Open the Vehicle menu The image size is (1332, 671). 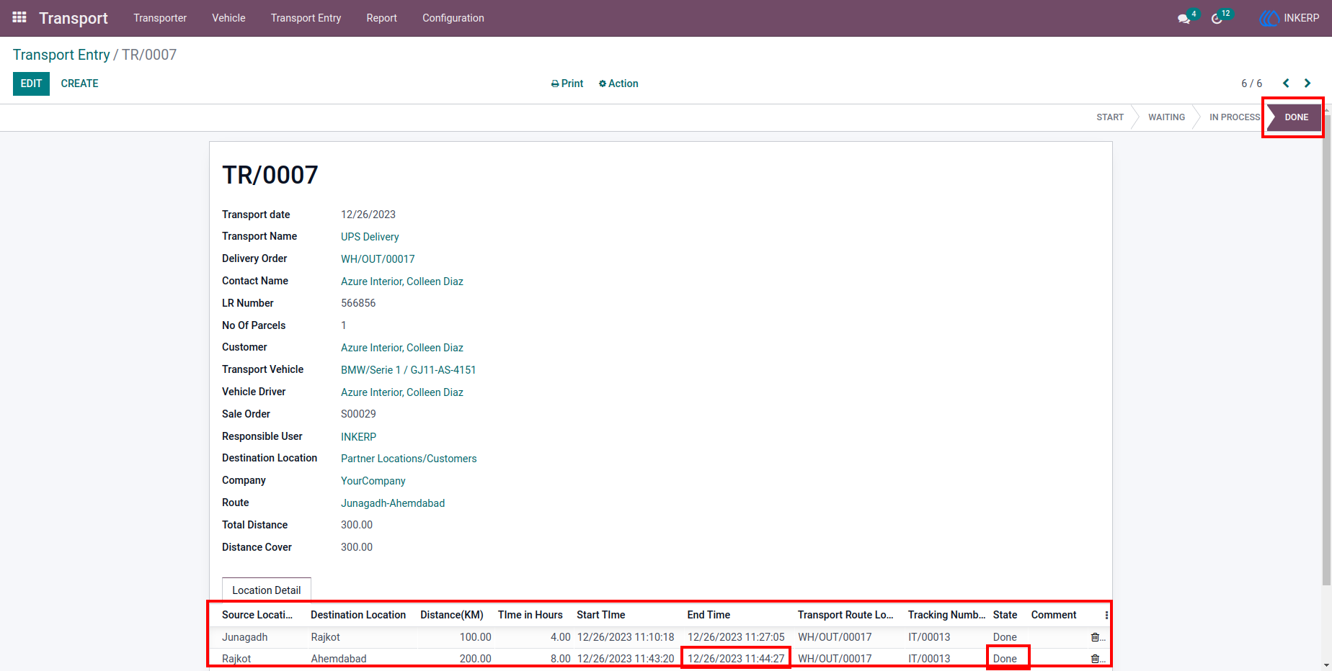pyautogui.click(x=228, y=18)
